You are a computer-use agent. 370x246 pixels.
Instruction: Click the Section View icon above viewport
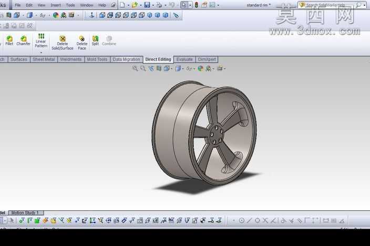pos(159,69)
